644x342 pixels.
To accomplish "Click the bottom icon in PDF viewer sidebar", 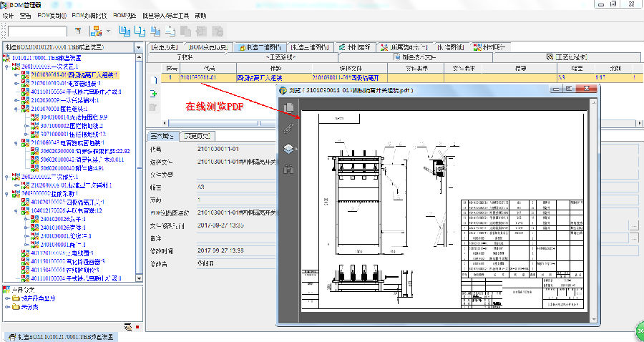I will pyautogui.click(x=289, y=170).
